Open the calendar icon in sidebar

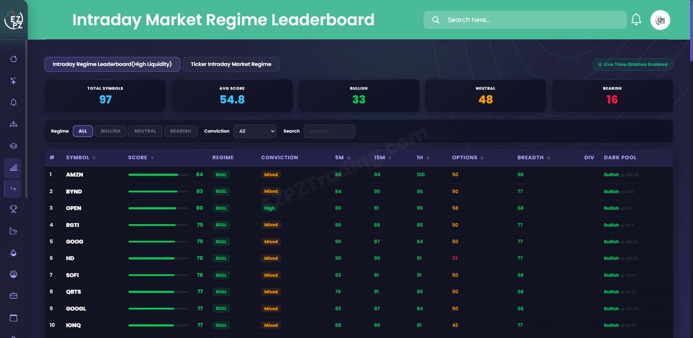point(13,318)
